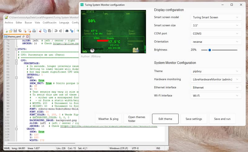Expand the Hardware monitoring dropdown
This screenshot has width=248, height=152.
216,80
